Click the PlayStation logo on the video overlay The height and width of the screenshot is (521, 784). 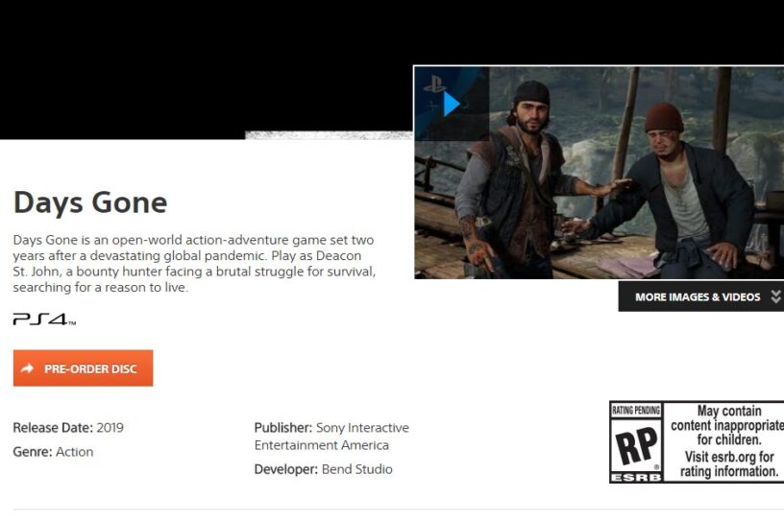[434, 83]
